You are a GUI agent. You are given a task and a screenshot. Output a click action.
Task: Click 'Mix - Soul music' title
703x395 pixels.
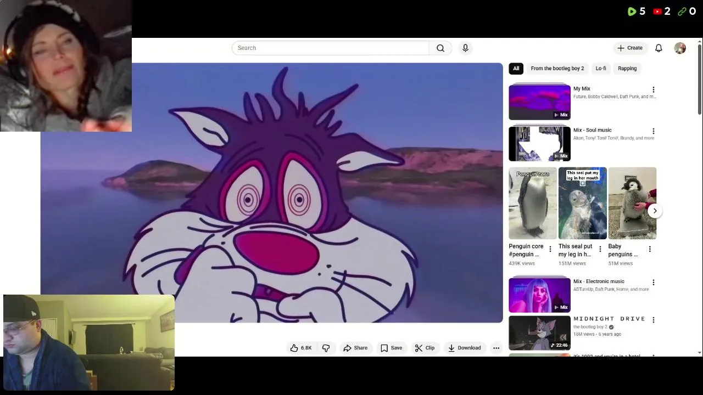(x=592, y=131)
